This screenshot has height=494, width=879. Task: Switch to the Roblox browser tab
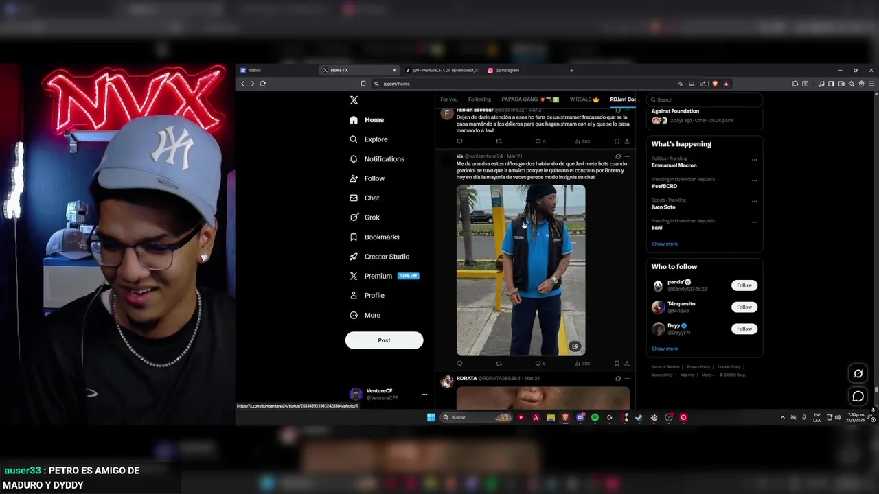point(276,70)
